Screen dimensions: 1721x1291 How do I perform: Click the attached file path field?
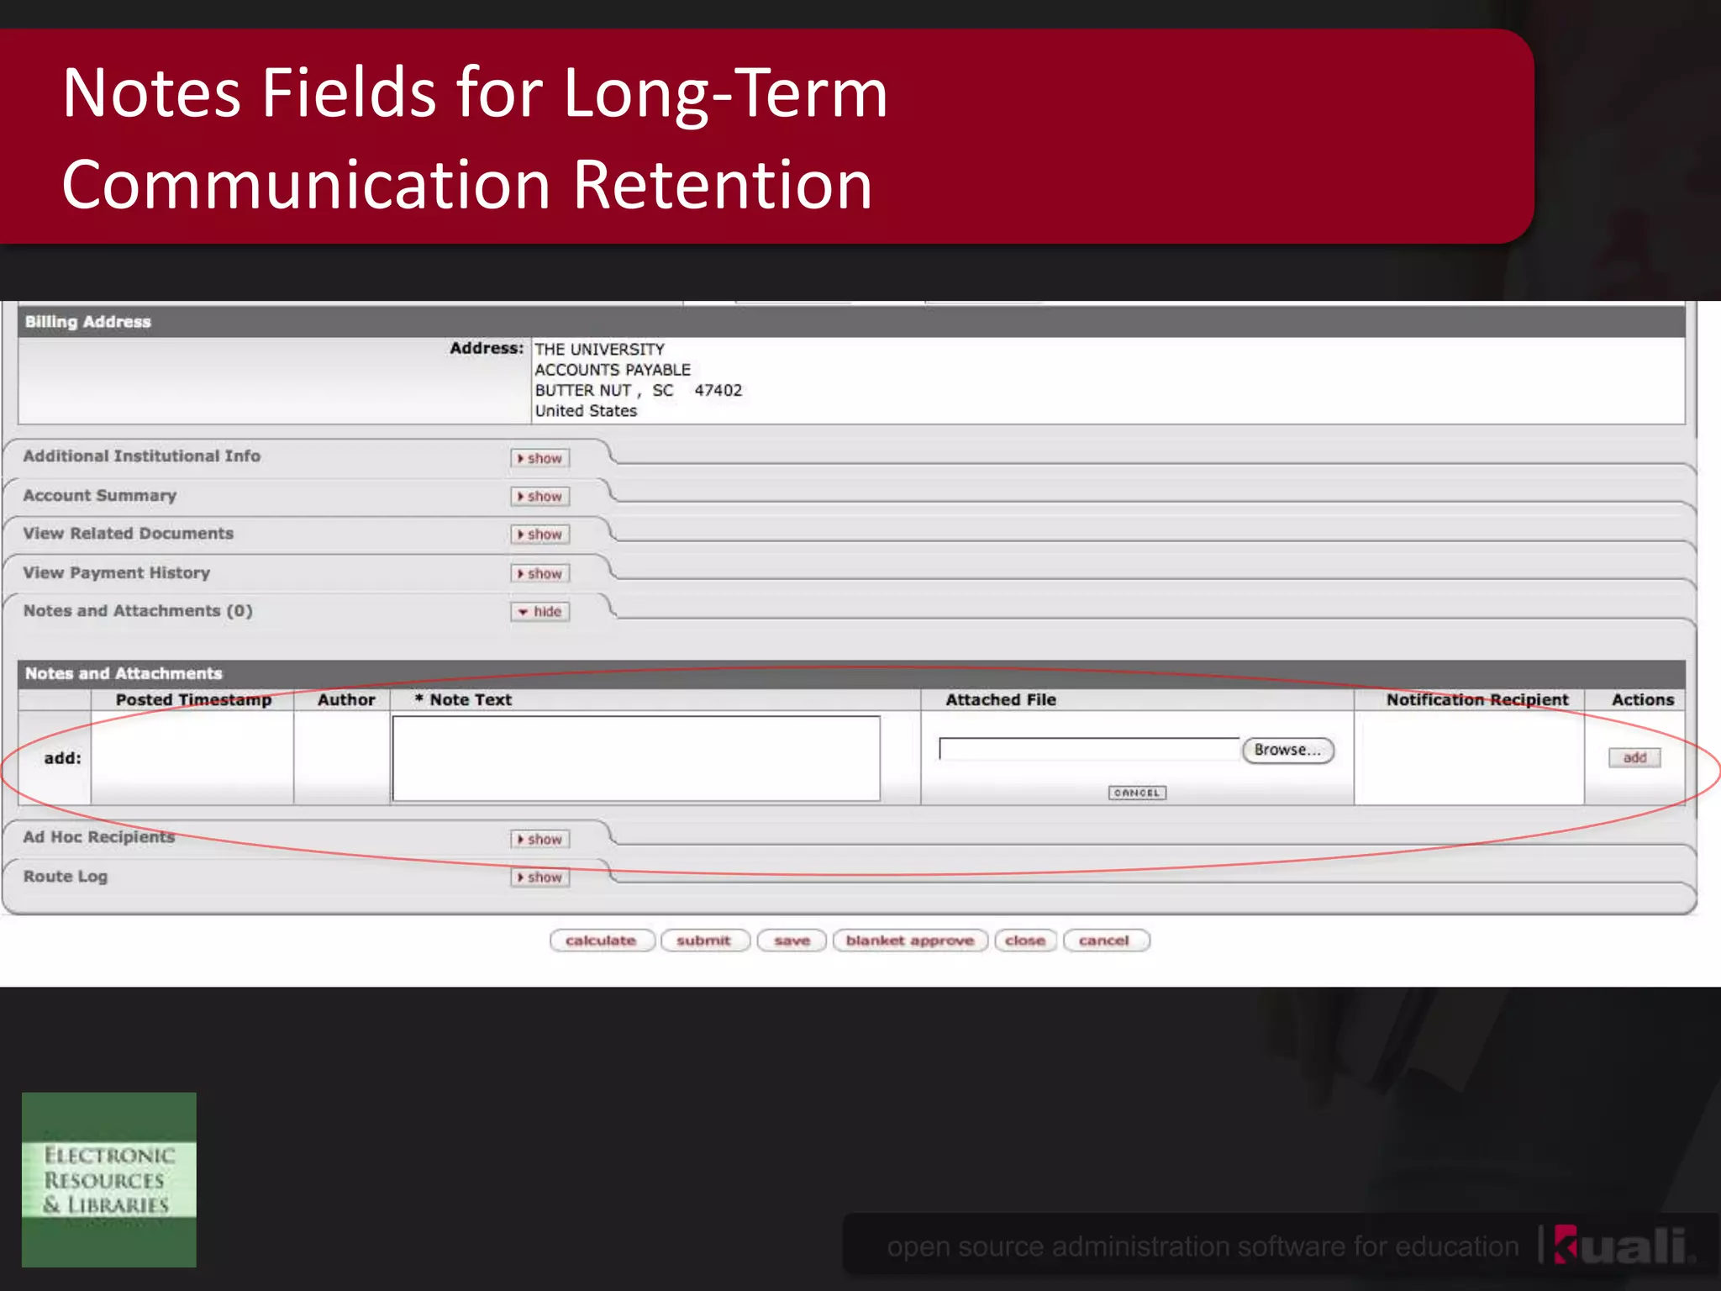pyautogui.click(x=1088, y=749)
